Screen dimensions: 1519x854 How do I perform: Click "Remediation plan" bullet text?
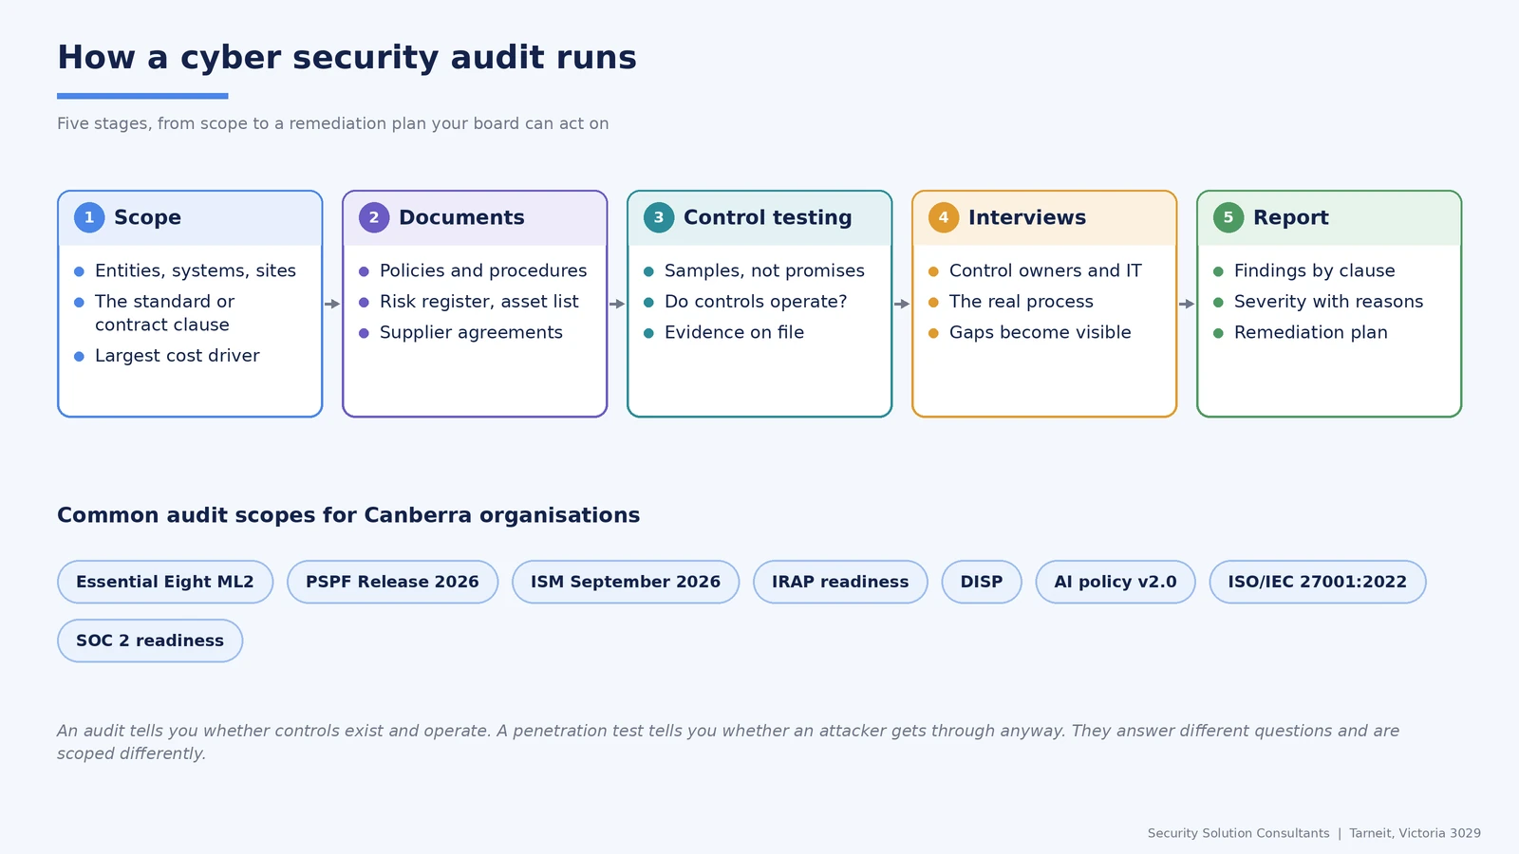1311,332
